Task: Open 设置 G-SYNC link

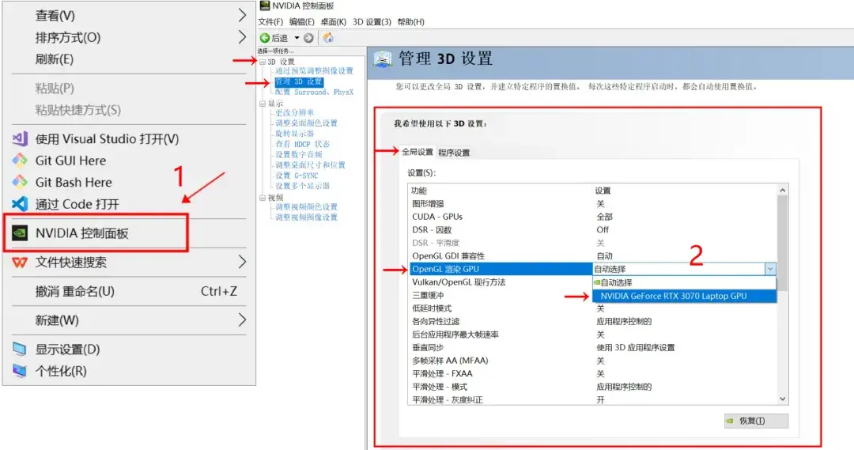Action: click(297, 176)
